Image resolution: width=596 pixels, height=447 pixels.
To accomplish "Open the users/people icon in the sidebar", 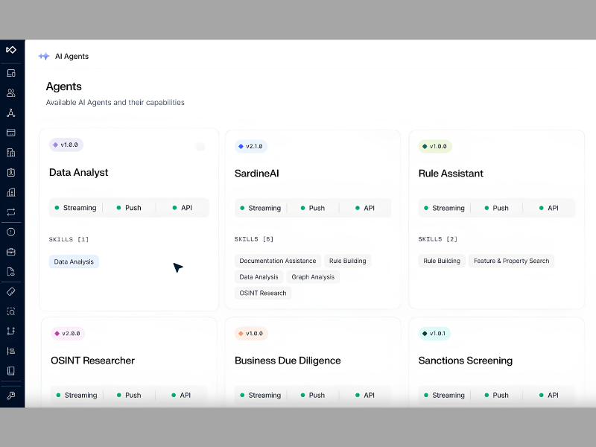I will tap(11, 92).
